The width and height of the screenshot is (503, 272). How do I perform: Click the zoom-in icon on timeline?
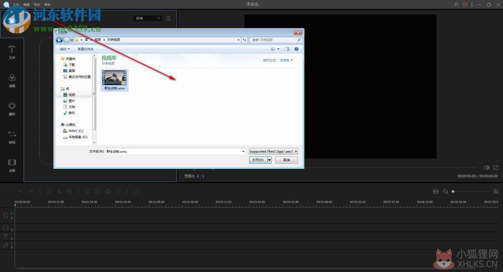click(495, 191)
